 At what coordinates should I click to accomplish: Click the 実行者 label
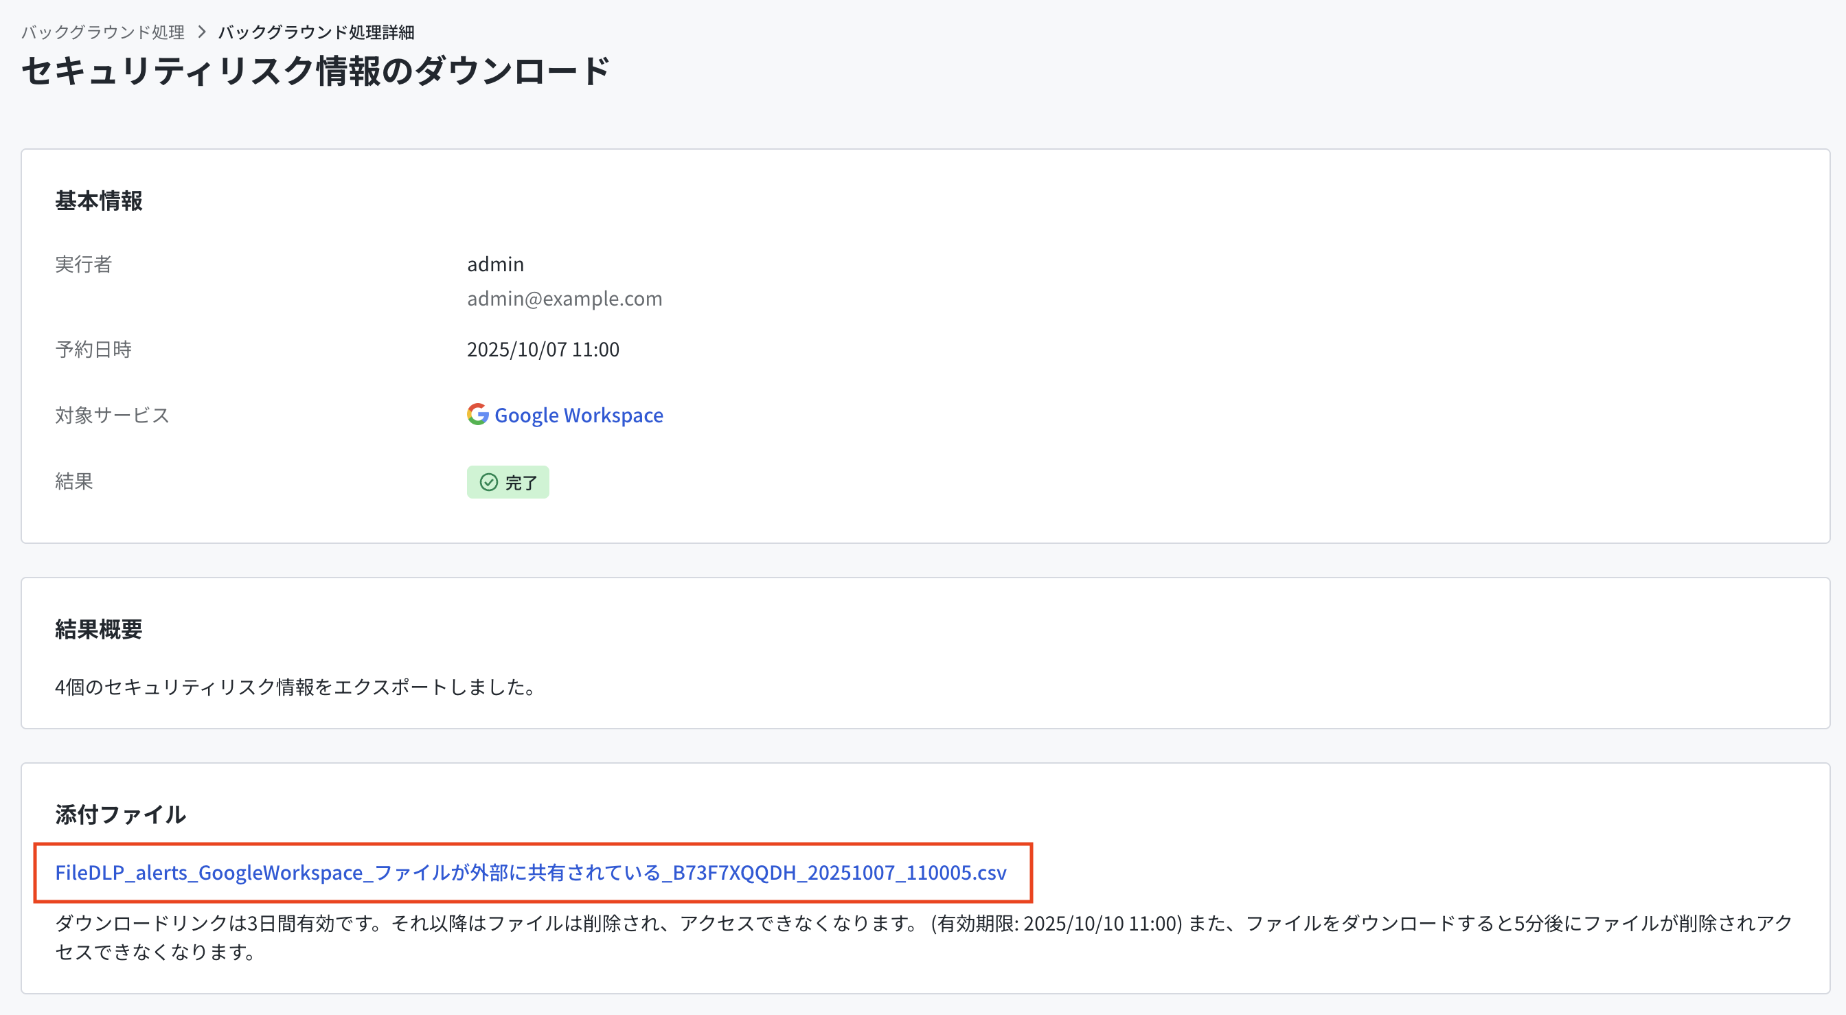tap(84, 264)
